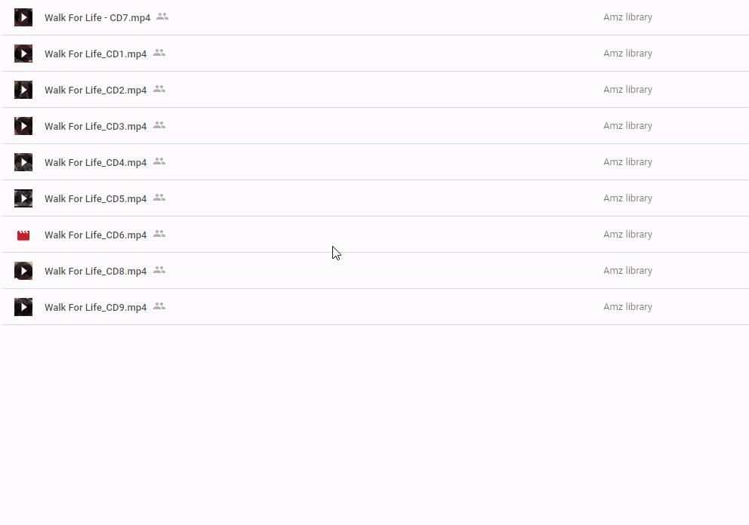
Task: Select the Walk For Life_CD9.mp4 file
Action: click(96, 308)
